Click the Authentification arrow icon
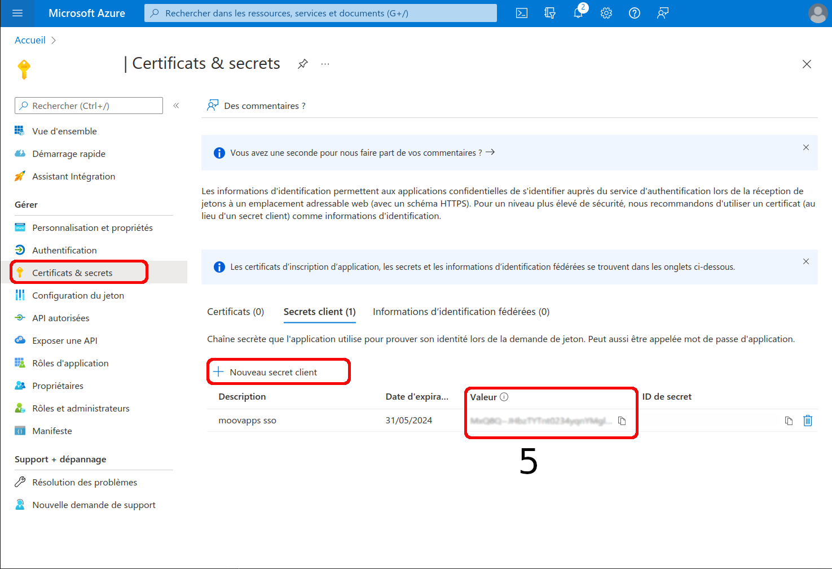The width and height of the screenshot is (832, 569). click(20, 250)
